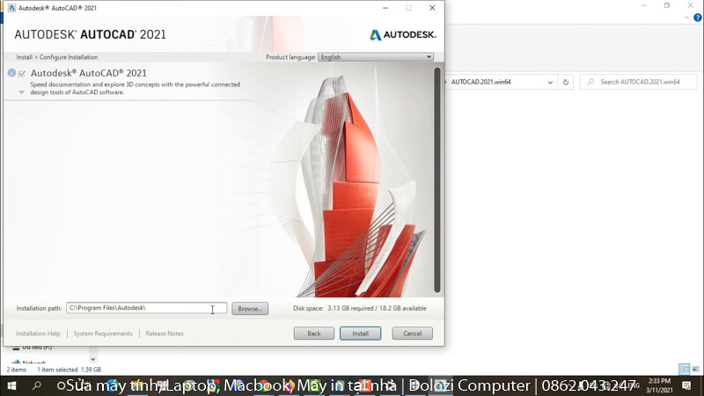This screenshot has width=704, height=396.
Task: Click the '2 items' status bar text
Action: [17, 370]
